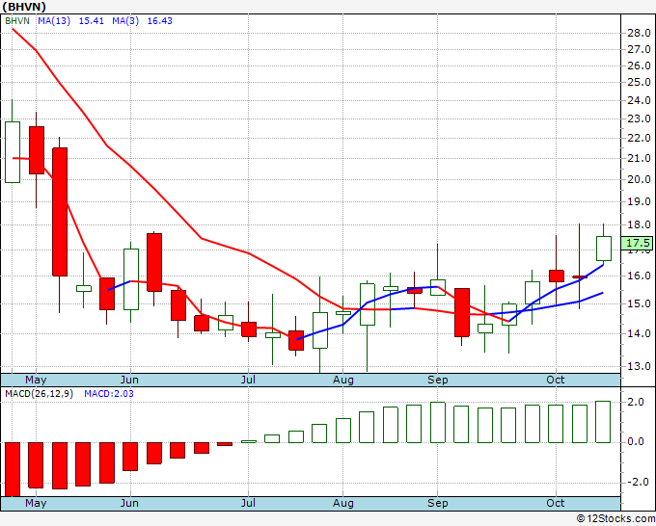Image resolution: width=656 pixels, height=526 pixels.
Task: Click Jun on the price chart time axis
Action: [x=129, y=380]
